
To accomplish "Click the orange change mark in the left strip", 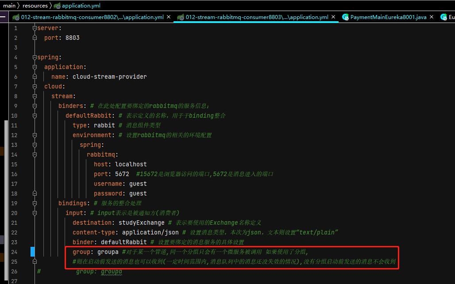I will pyautogui.click(x=2, y=151).
